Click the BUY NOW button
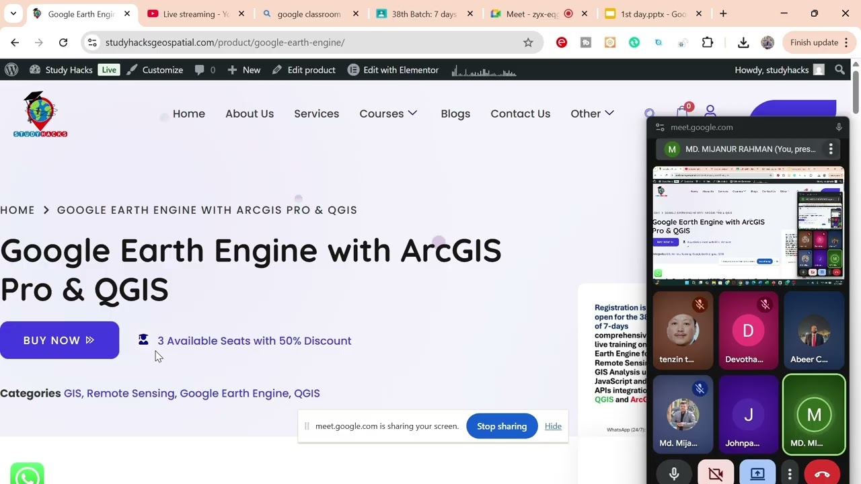The height and width of the screenshot is (484, 861). point(59,340)
